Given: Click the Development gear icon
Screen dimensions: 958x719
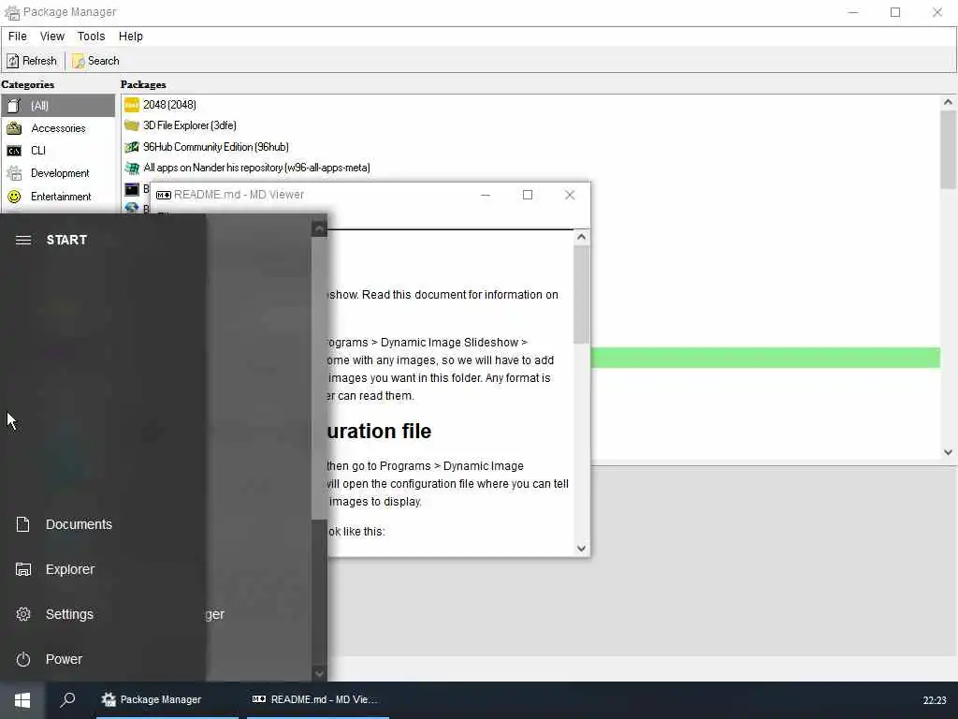Looking at the screenshot, I should pos(14,173).
